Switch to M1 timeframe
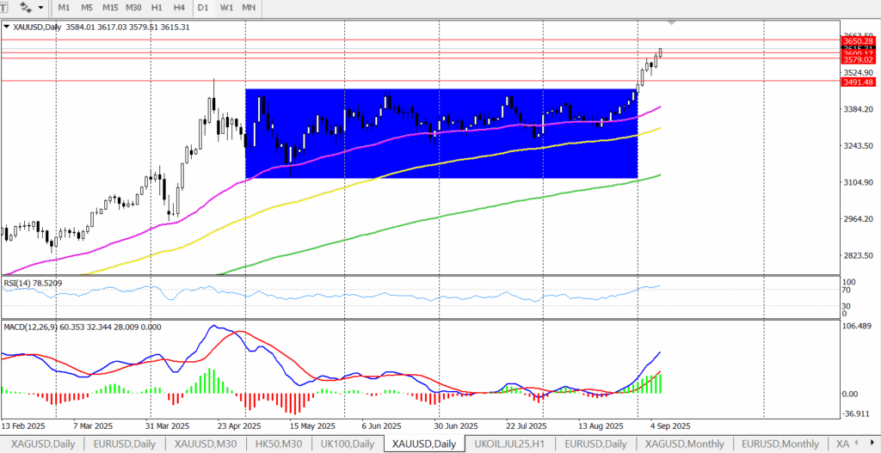The width and height of the screenshot is (881, 453). [x=65, y=8]
